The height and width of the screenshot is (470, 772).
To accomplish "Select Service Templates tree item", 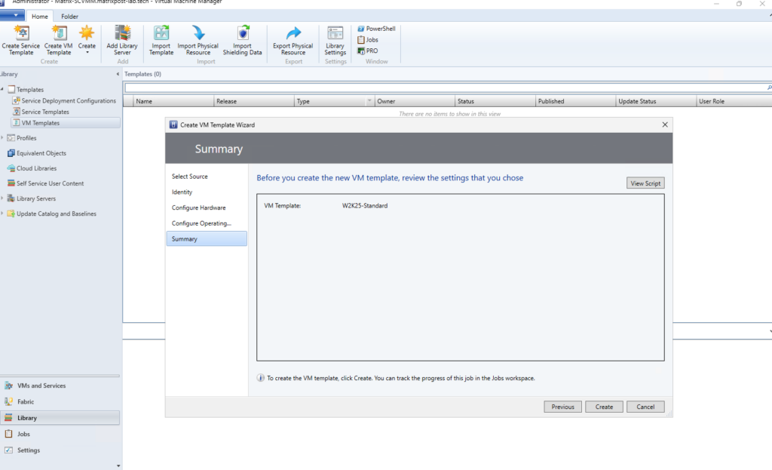I will click(41, 112).
